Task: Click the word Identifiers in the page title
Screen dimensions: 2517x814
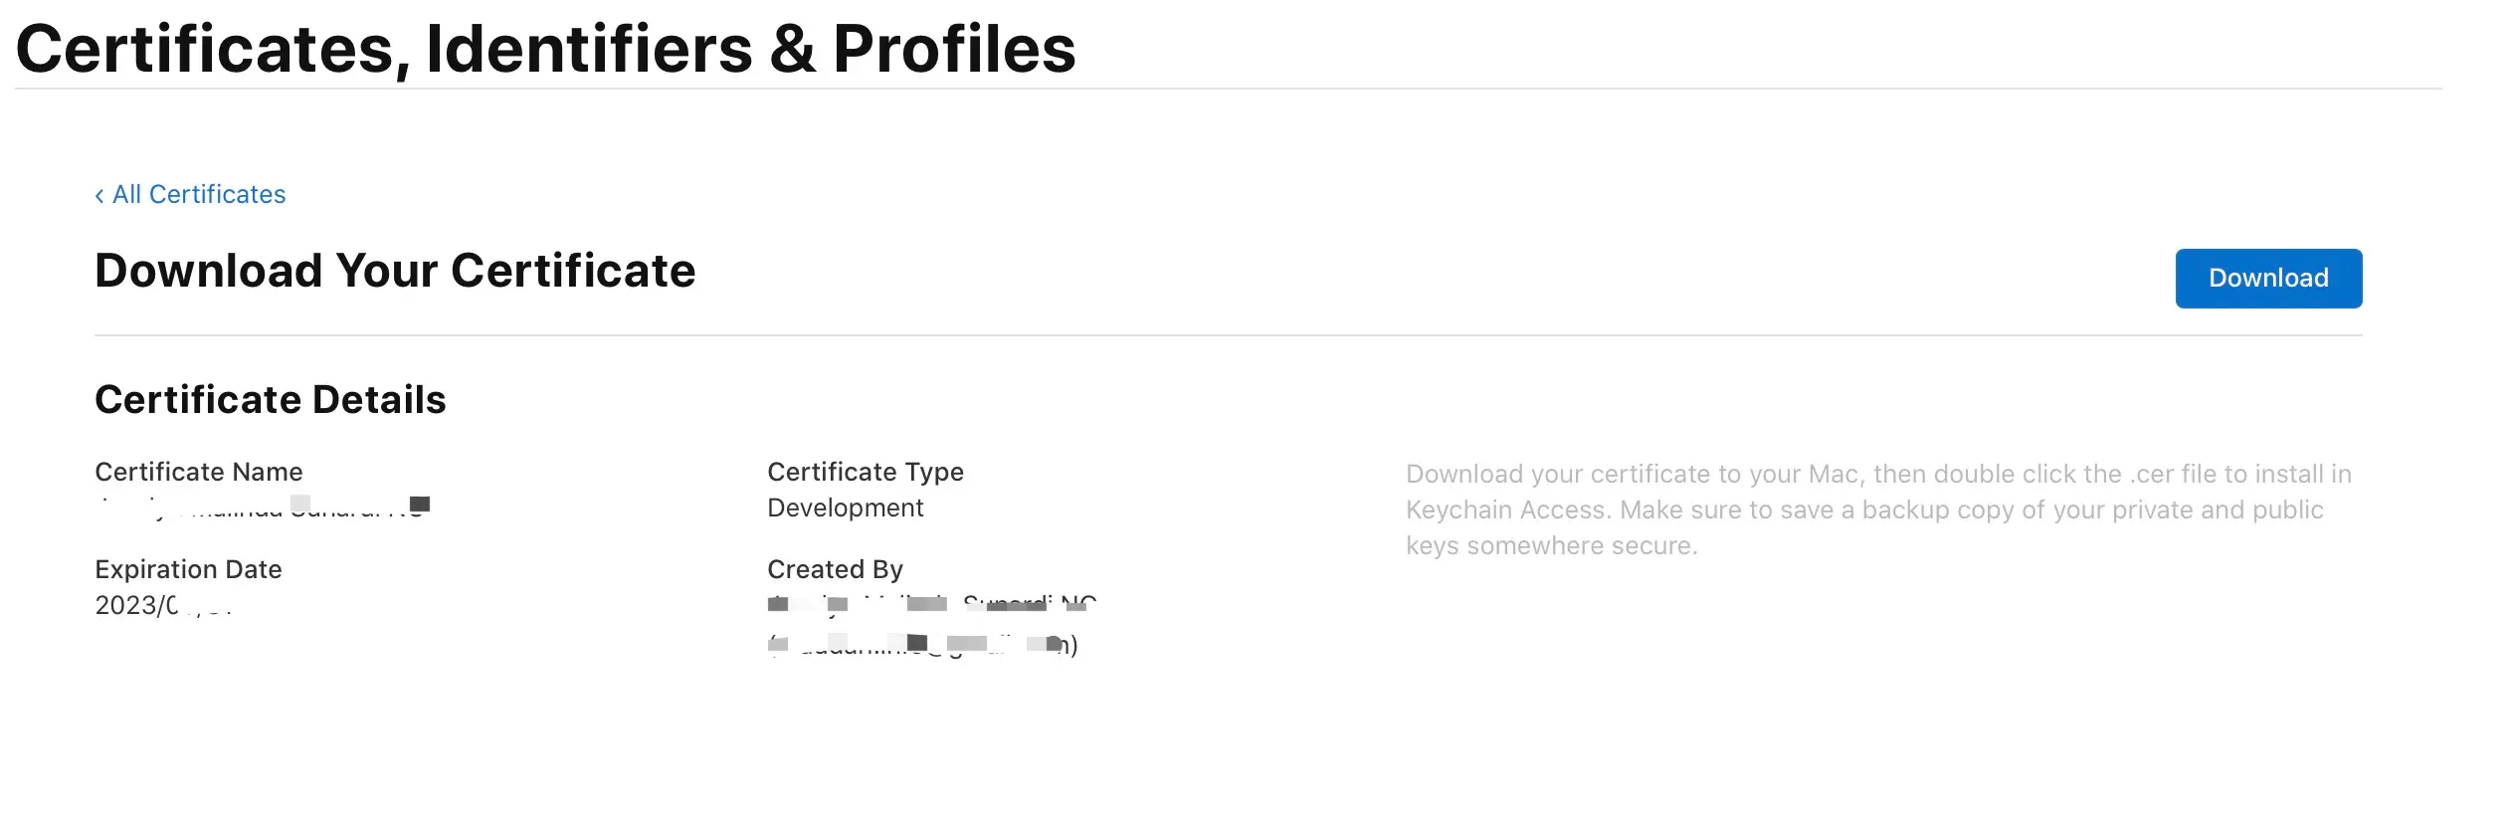Action: tap(589, 49)
